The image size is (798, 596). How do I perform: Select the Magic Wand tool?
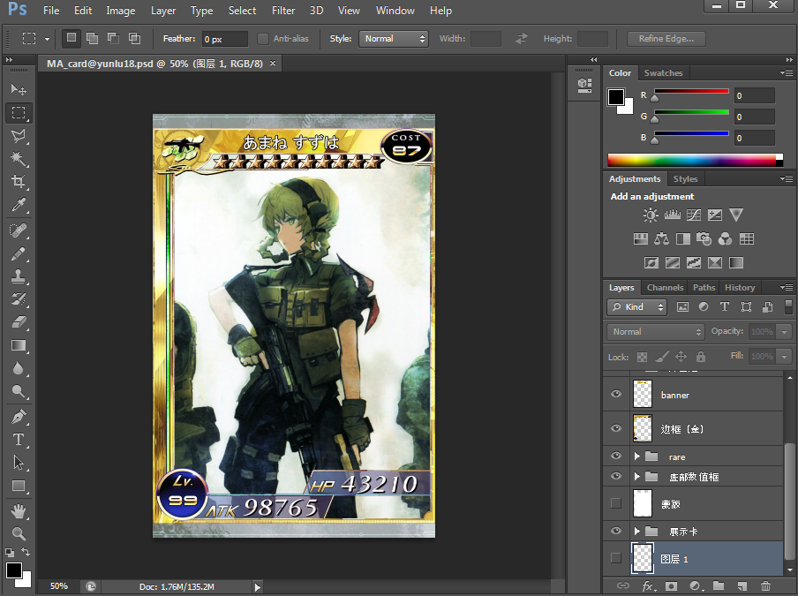pos(19,159)
